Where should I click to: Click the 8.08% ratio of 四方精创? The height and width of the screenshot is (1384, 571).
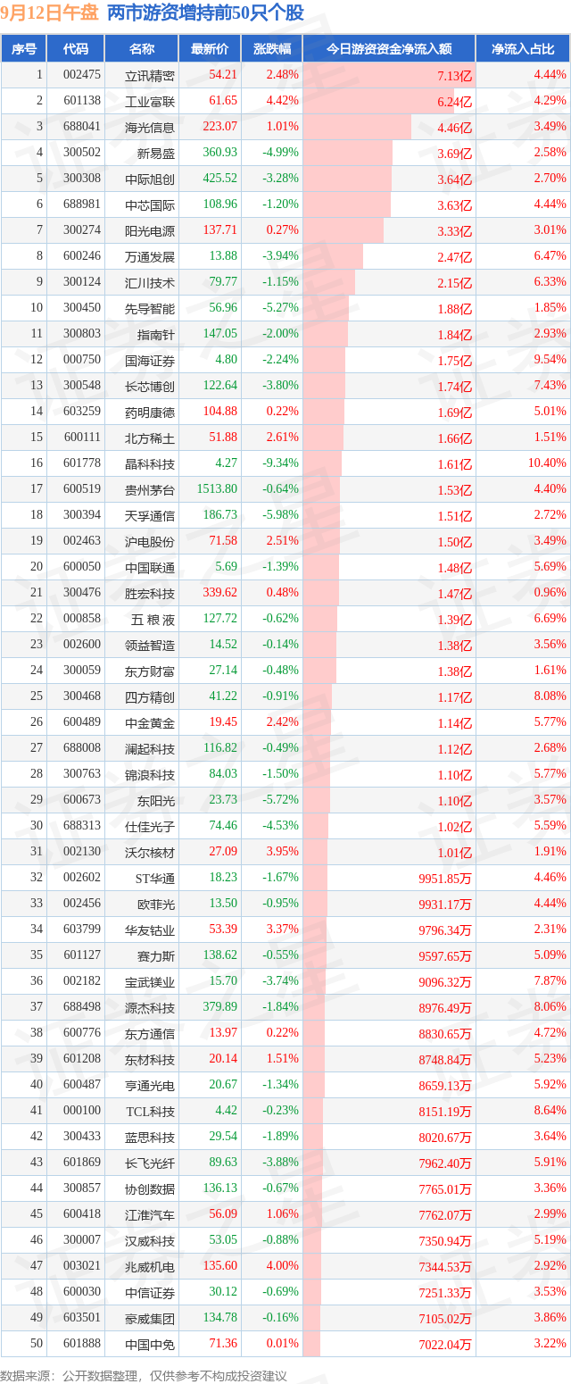[x=550, y=696]
